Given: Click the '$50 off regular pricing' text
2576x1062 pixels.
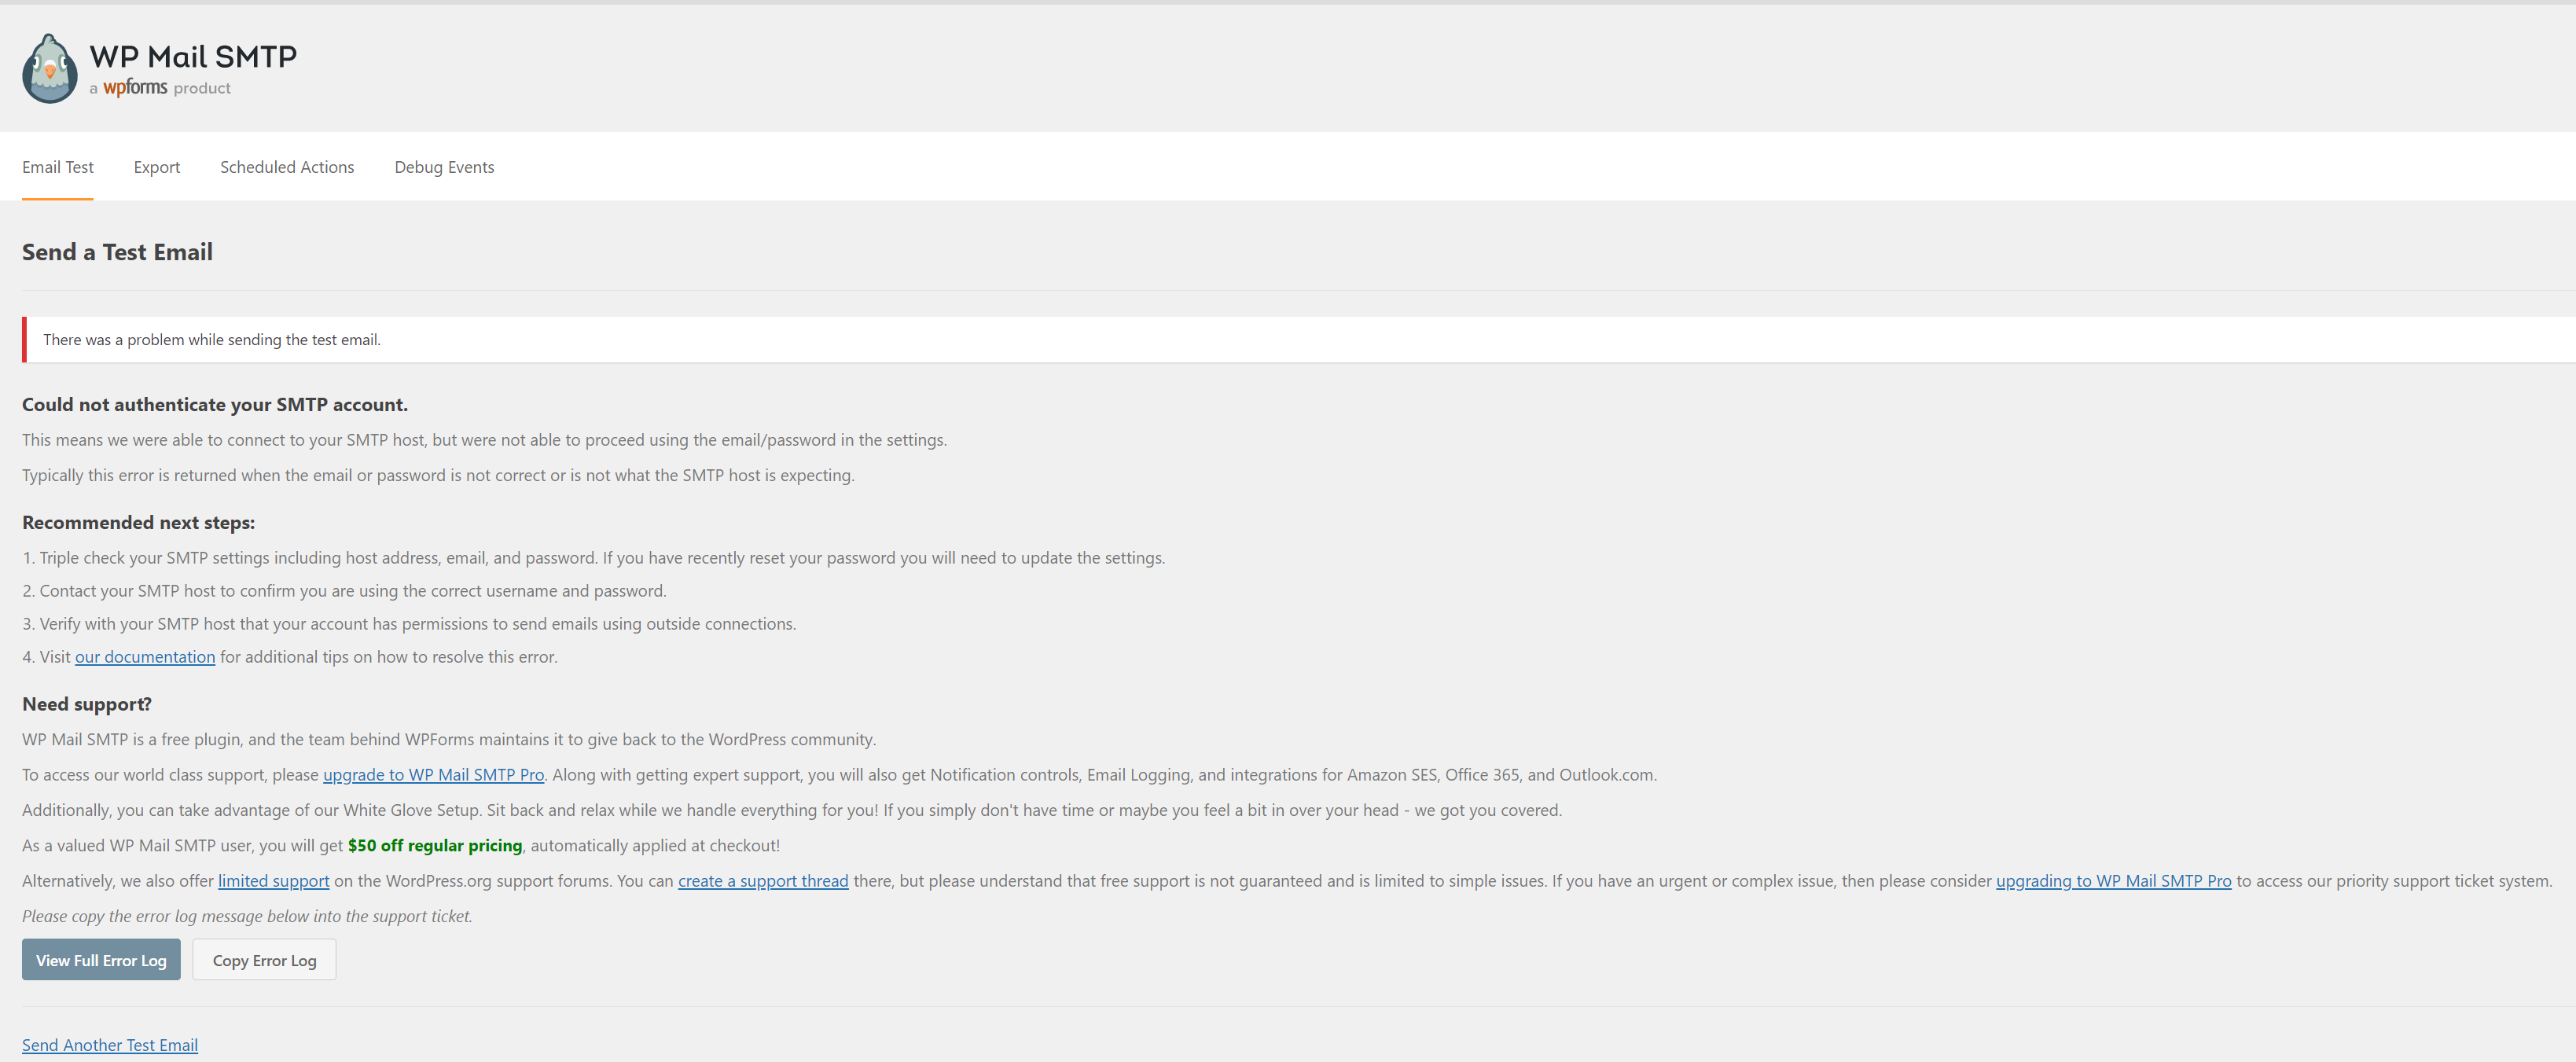Looking at the screenshot, I should point(435,846).
